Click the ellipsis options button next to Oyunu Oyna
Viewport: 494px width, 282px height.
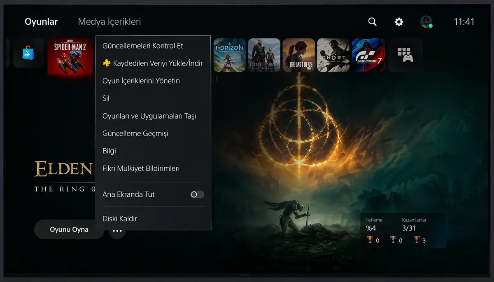(x=117, y=230)
